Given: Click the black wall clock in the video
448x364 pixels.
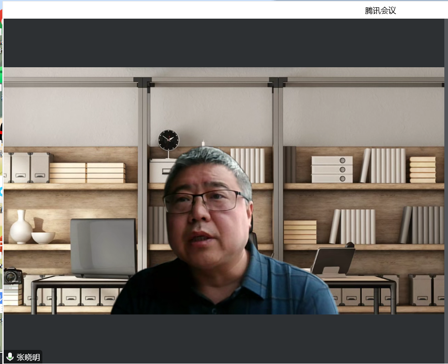Looking at the screenshot, I should (x=168, y=140).
